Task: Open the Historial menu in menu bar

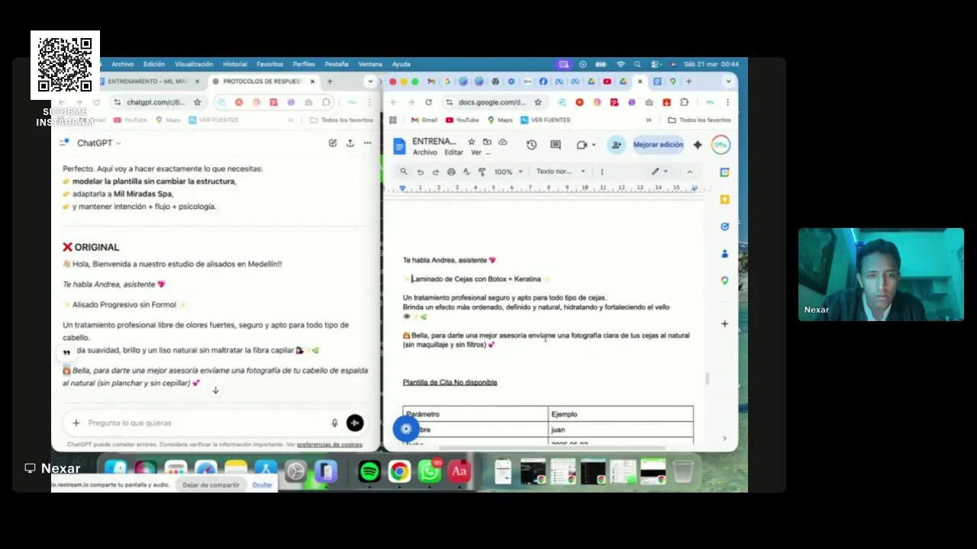Action: 234,64
